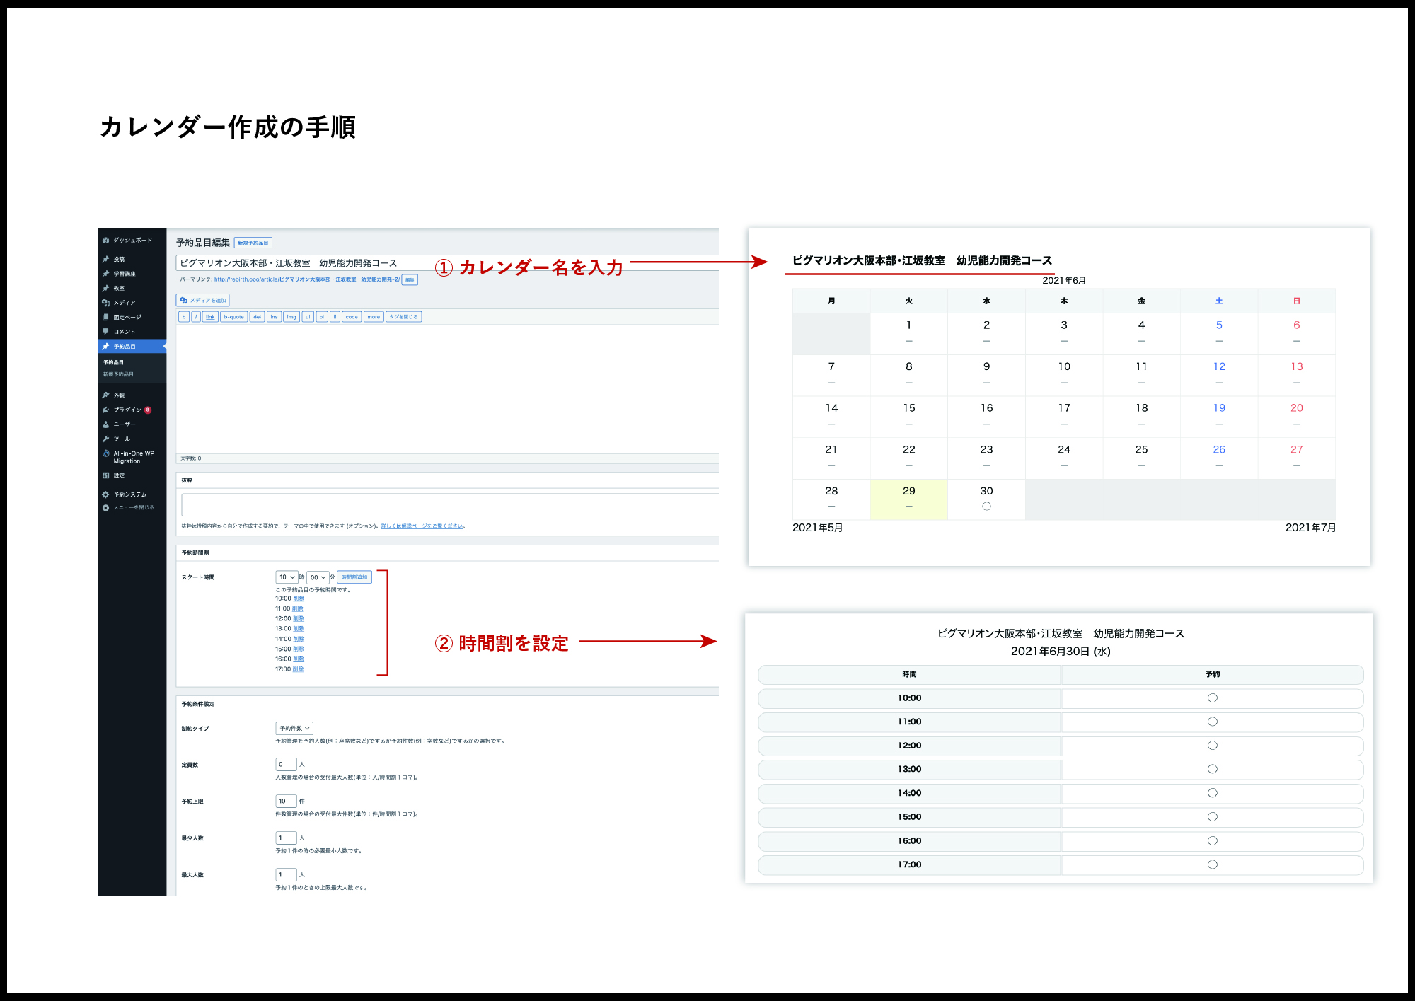
Task: Open the プラグイン plug icon in sidebar
Action: pyautogui.click(x=105, y=410)
